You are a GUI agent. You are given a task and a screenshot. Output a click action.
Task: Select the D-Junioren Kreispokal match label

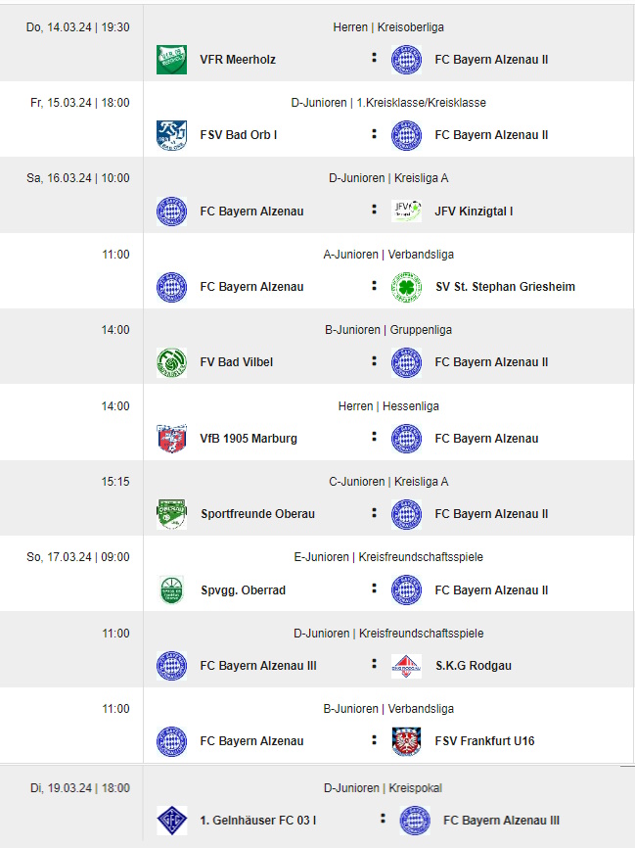pos(384,788)
